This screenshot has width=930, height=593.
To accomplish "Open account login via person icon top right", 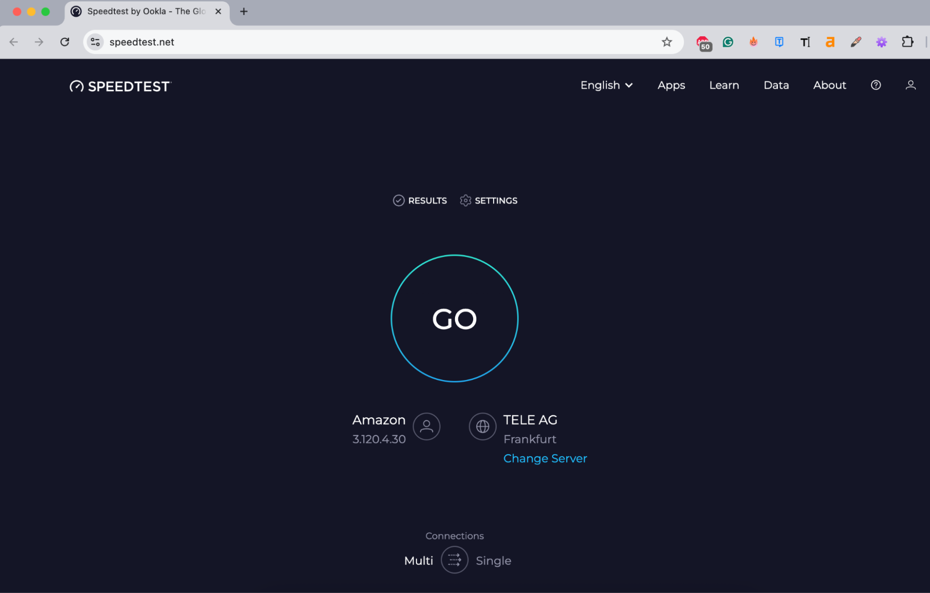I will [x=910, y=85].
